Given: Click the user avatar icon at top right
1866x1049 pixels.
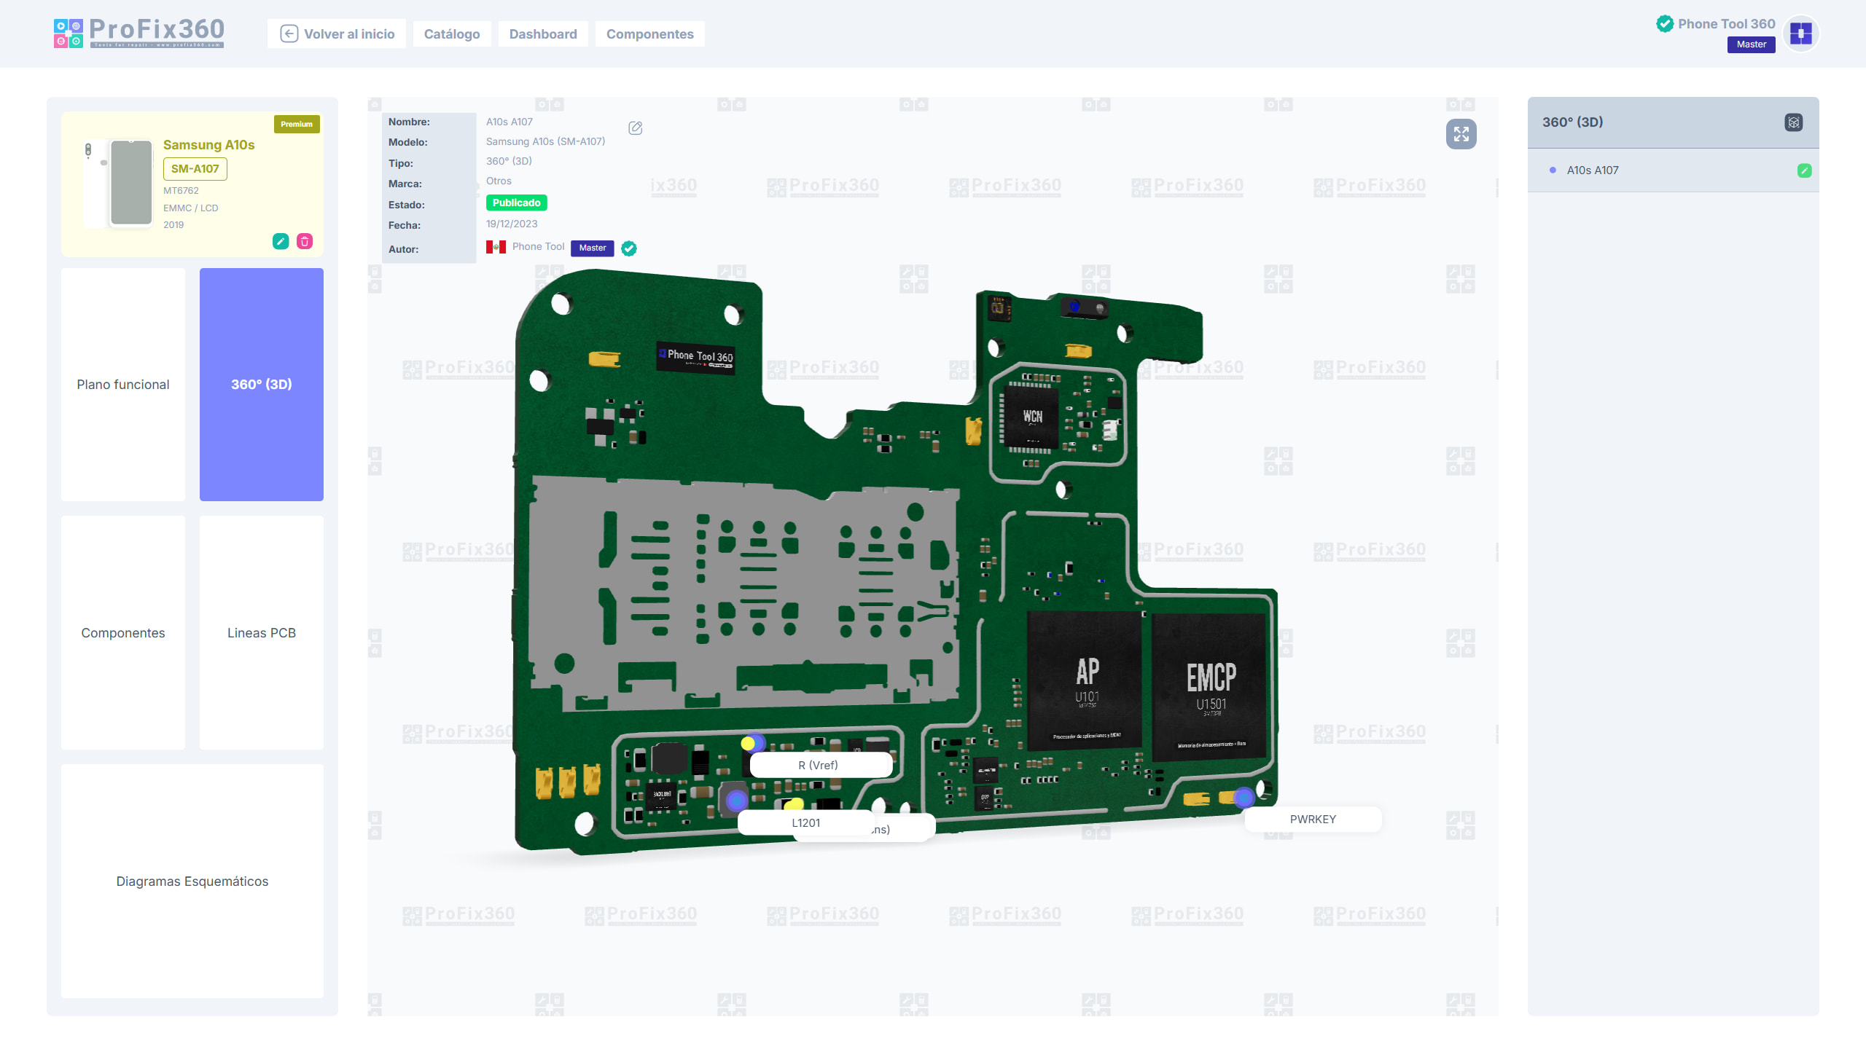Looking at the screenshot, I should point(1800,34).
